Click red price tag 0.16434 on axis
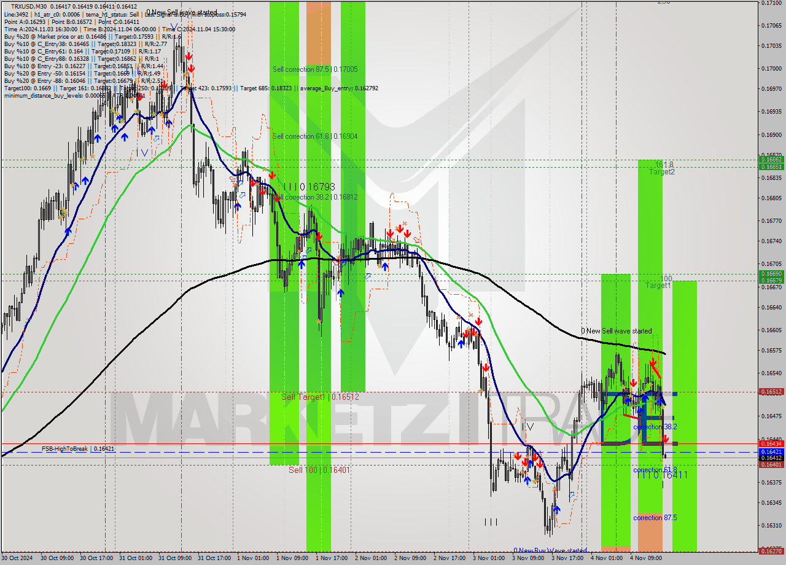The image size is (786, 565). [x=771, y=443]
